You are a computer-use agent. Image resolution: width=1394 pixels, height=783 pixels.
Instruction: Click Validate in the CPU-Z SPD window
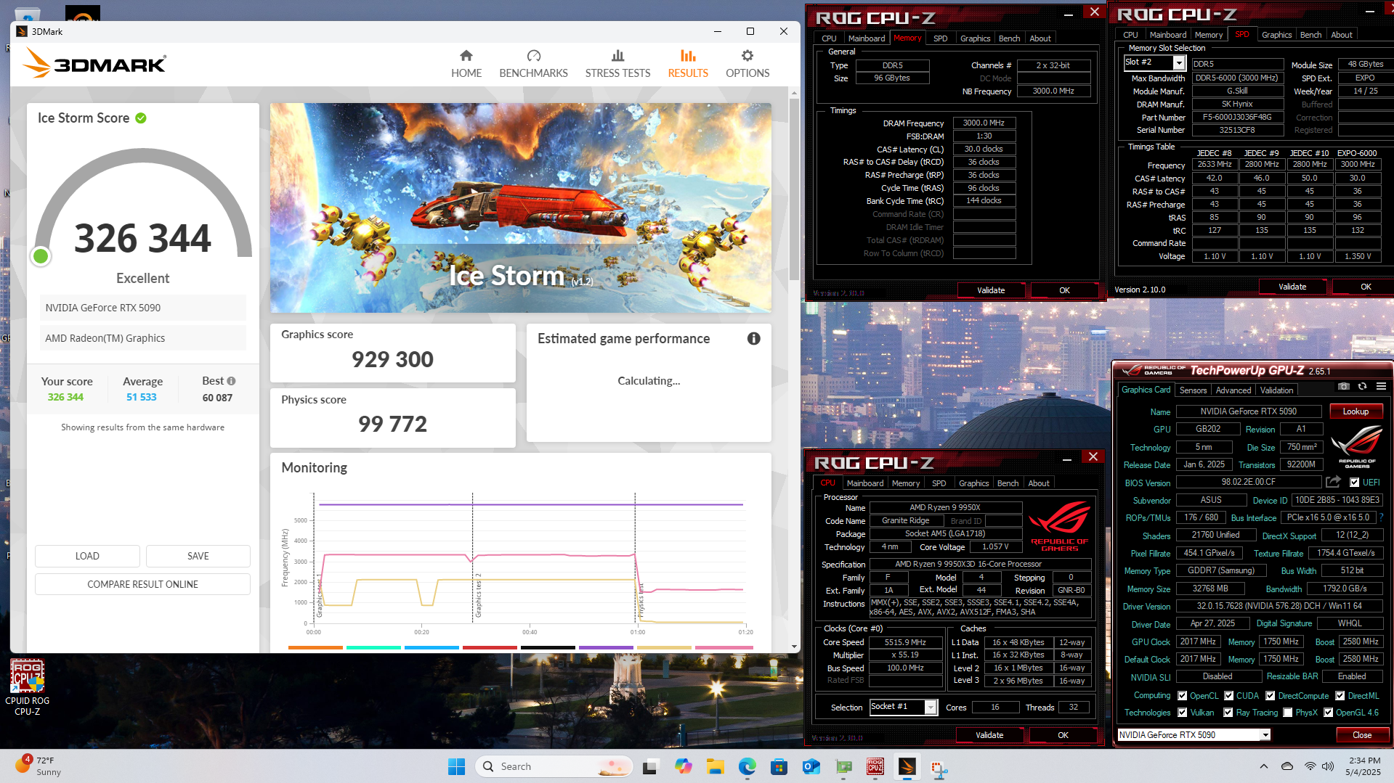[1292, 287]
